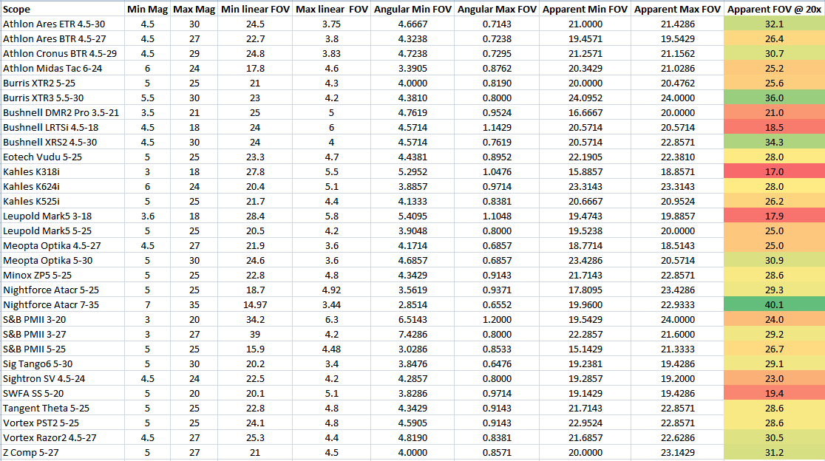Click the "SWFA SS 5-20" scope cell
825x461 pixels.
(x=62, y=393)
